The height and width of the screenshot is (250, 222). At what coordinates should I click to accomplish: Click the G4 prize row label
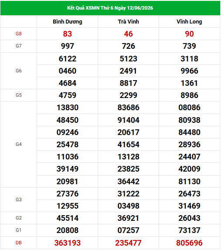(19, 145)
